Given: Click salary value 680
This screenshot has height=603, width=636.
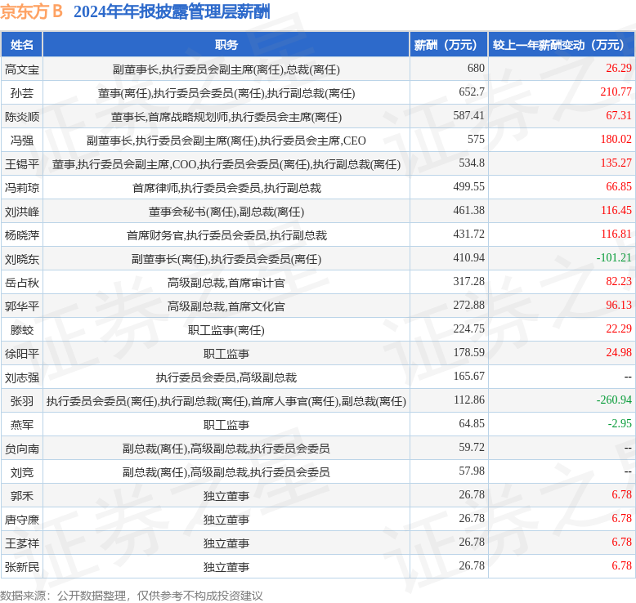Looking at the screenshot, I should (476, 68).
